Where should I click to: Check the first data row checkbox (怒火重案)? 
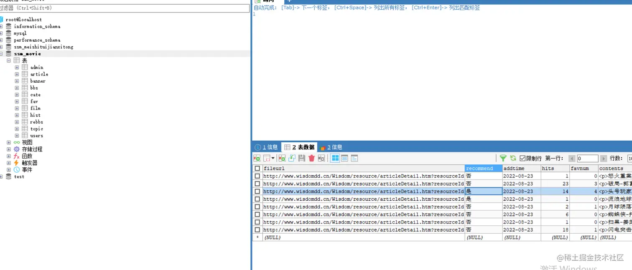click(257, 176)
